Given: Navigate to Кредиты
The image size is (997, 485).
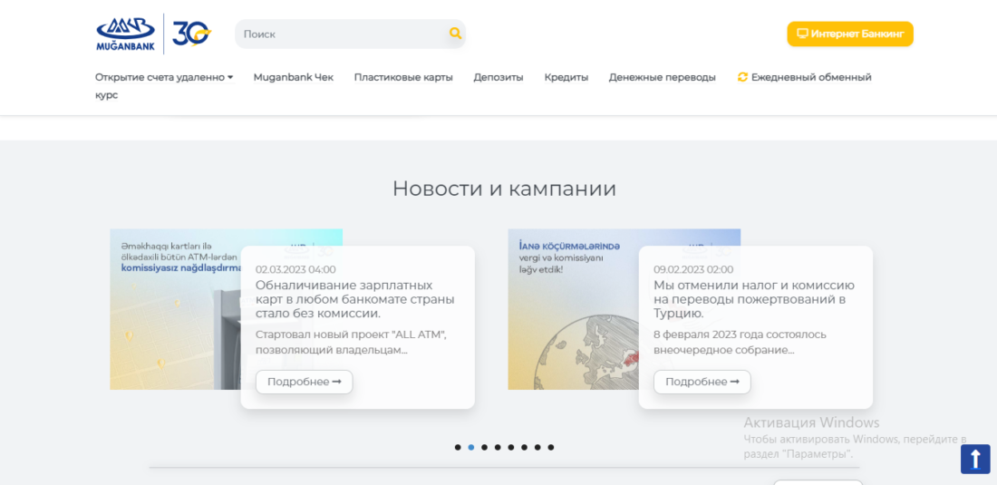Looking at the screenshot, I should coord(566,77).
